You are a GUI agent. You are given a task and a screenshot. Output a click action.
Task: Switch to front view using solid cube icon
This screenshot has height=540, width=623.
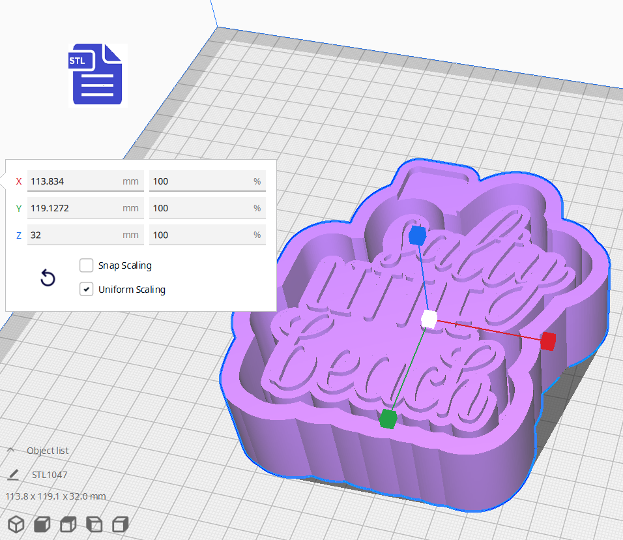42,524
